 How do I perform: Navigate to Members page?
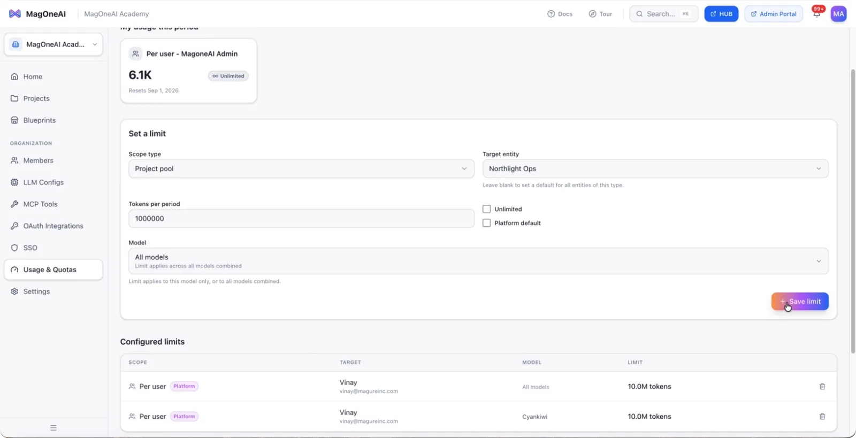(x=53, y=160)
